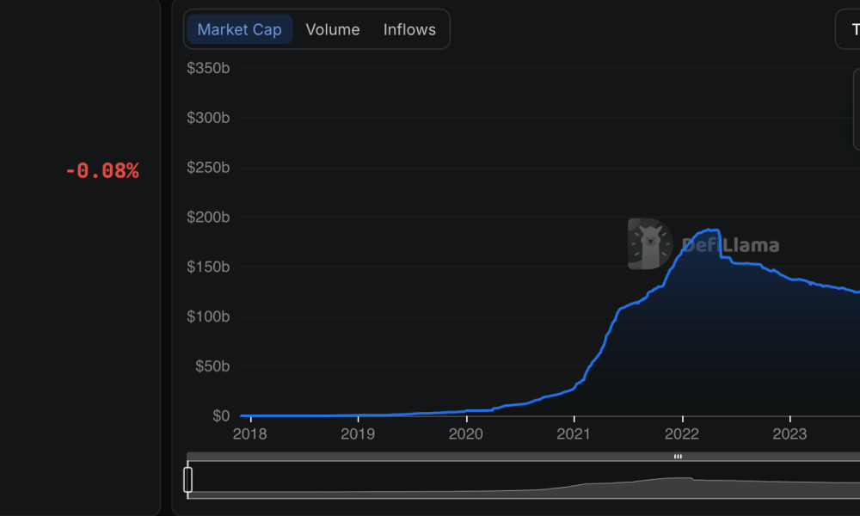Click the $50b axis label

tap(212, 366)
